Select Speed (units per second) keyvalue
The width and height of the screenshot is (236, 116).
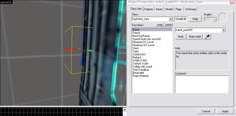152,39
